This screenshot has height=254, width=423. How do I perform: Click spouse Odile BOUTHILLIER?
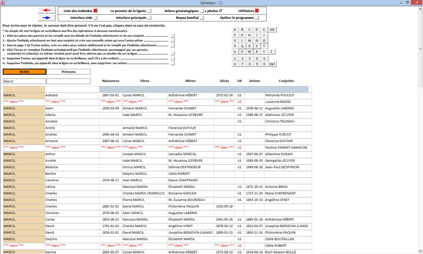279,239
